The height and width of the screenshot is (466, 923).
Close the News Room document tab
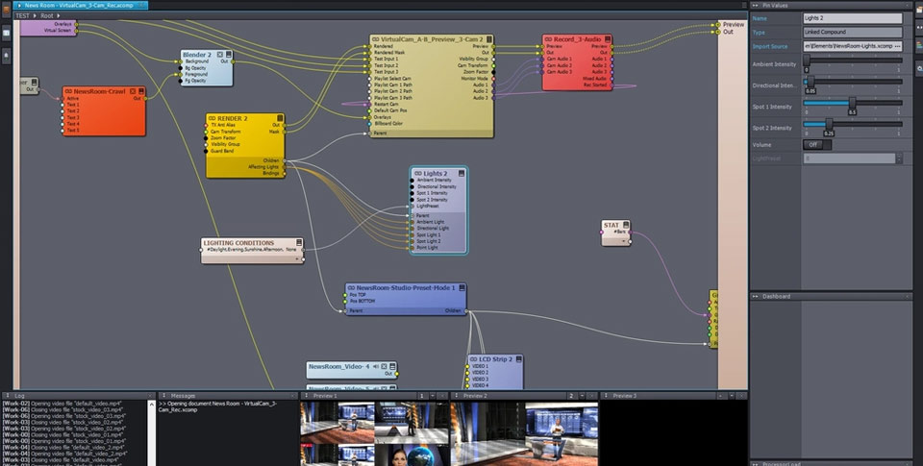tap(141, 6)
